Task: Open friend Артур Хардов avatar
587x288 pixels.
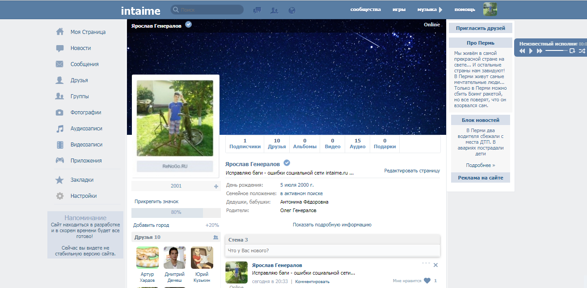Action: (147, 258)
